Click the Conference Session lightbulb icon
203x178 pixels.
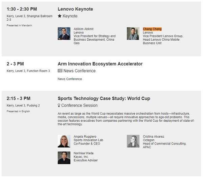[59, 105]
